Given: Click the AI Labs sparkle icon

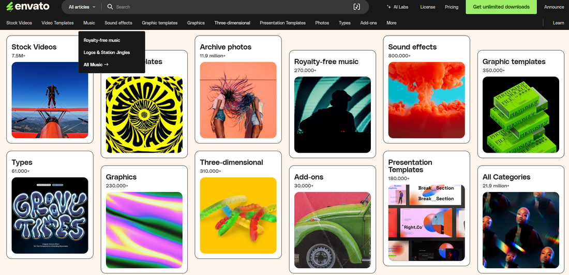Looking at the screenshot, I should click(389, 7).
